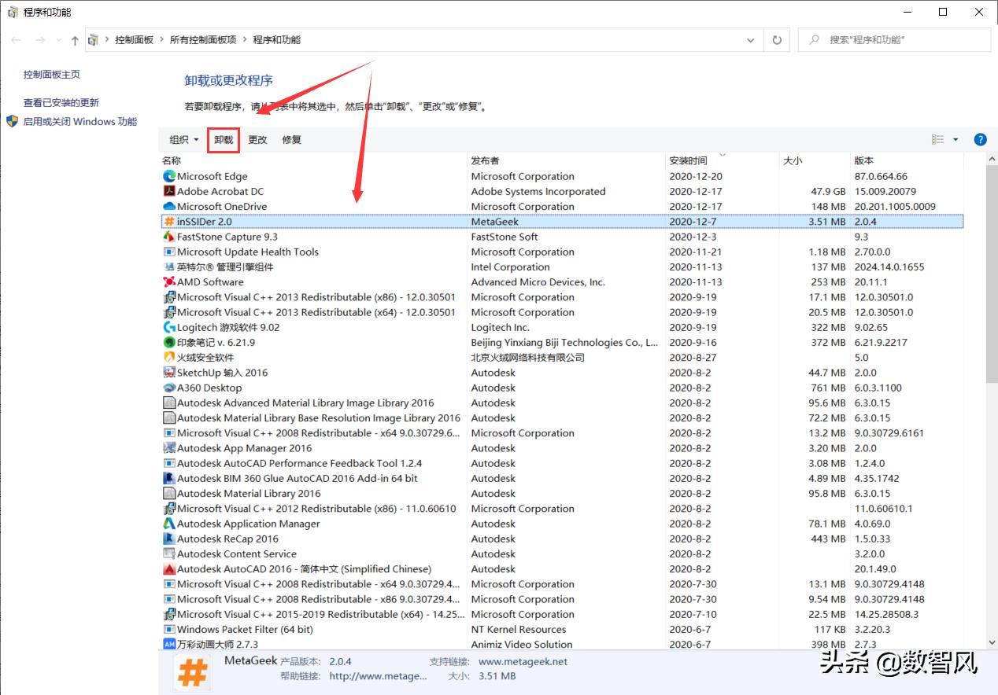Expand breadcrumb arrow after 控制面板

coord(161,40)
